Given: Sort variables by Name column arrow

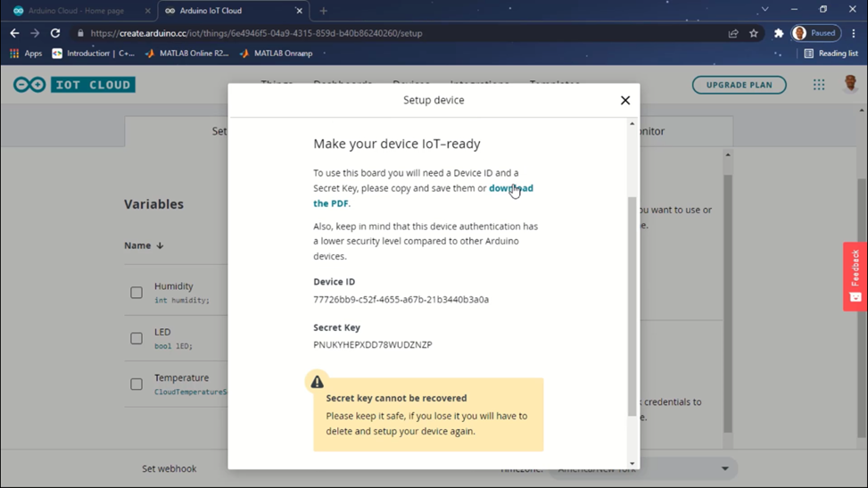Looking at the screenshot, I should (x=160, y=245).
